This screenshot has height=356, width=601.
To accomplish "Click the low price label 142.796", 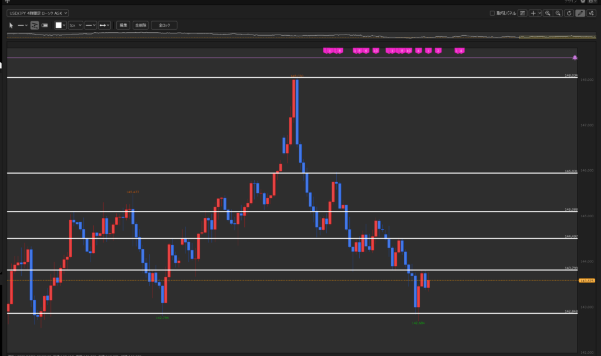I will click(x=162, y=318).
